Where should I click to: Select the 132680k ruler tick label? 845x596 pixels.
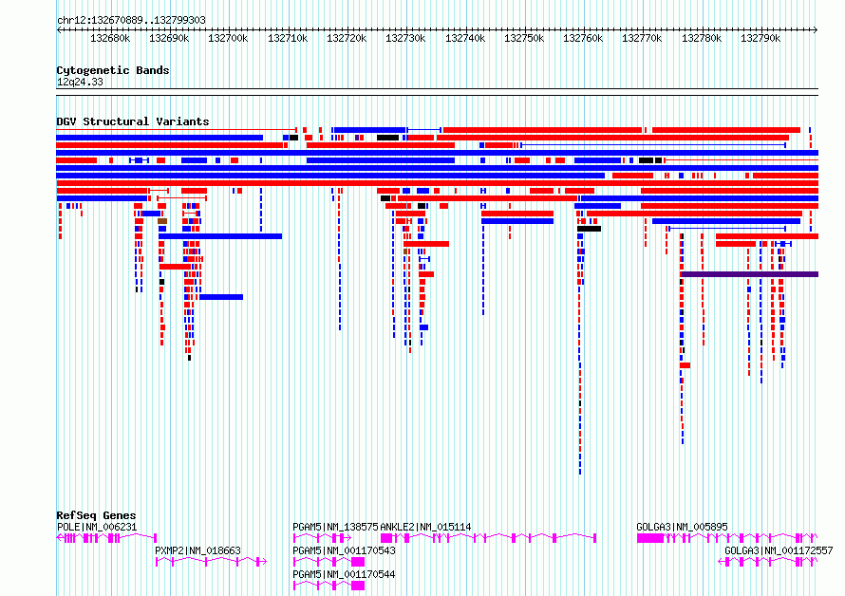tap(110, 38)
